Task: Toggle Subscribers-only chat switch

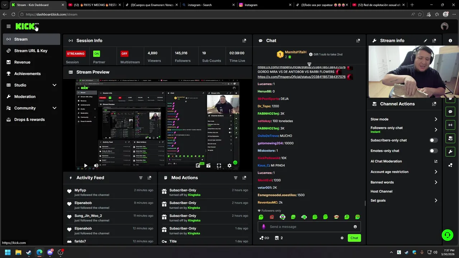Action: click(x=434, y=140)
